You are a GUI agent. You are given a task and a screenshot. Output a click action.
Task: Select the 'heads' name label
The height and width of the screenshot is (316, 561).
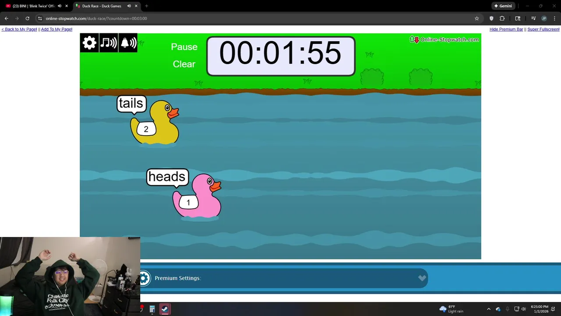coord(167,176)
